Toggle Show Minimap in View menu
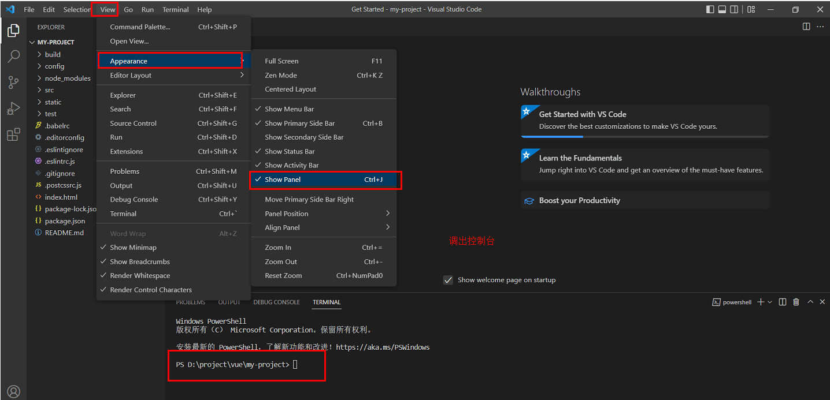The image size is (830, 400). coord(173,248)
